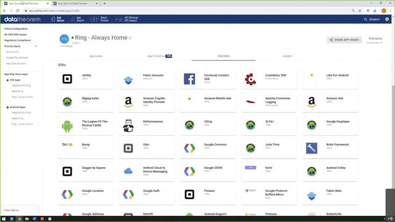Open the settings gear in the header
This screenshot has width=395, height=222.
[x=387, y=19]
